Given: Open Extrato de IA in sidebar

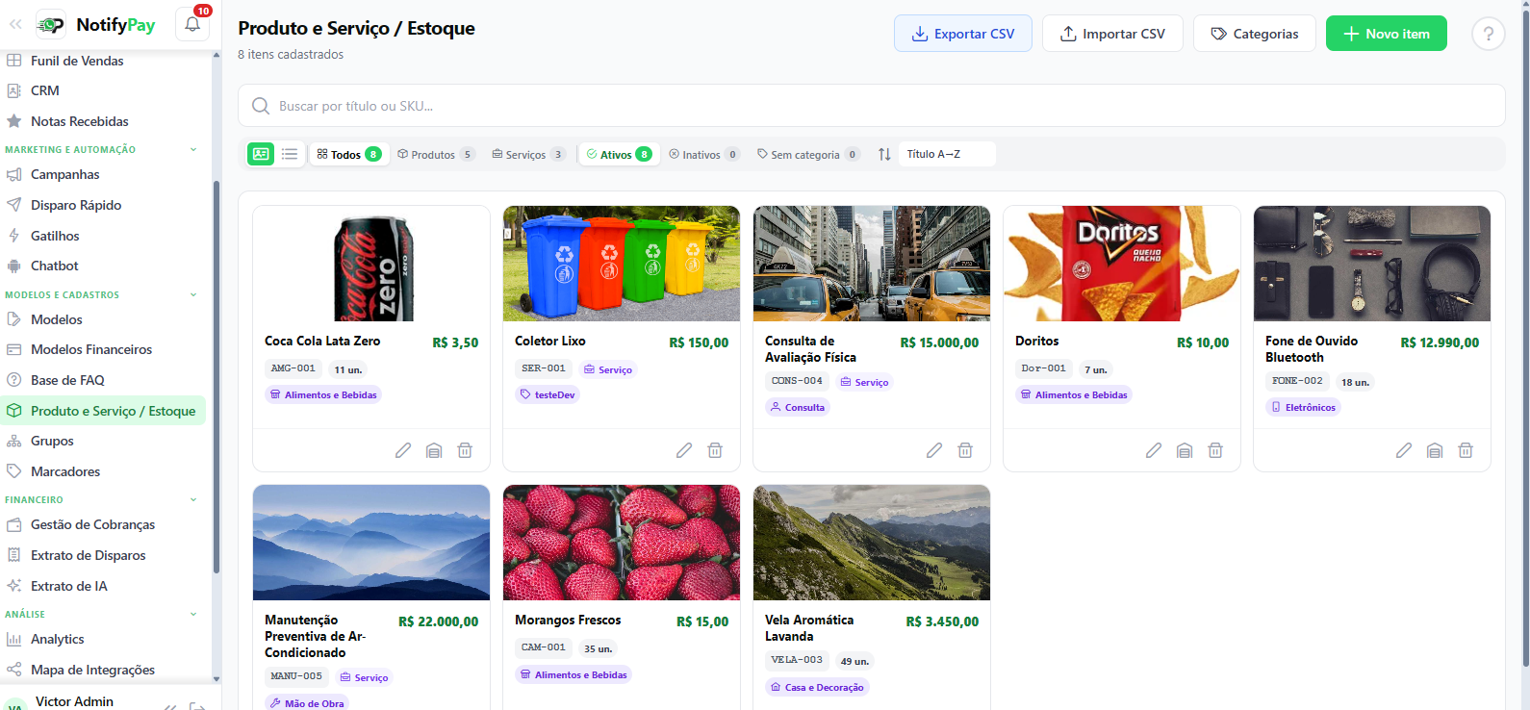Looking at the screenshot, I should [x=103, y=586].
